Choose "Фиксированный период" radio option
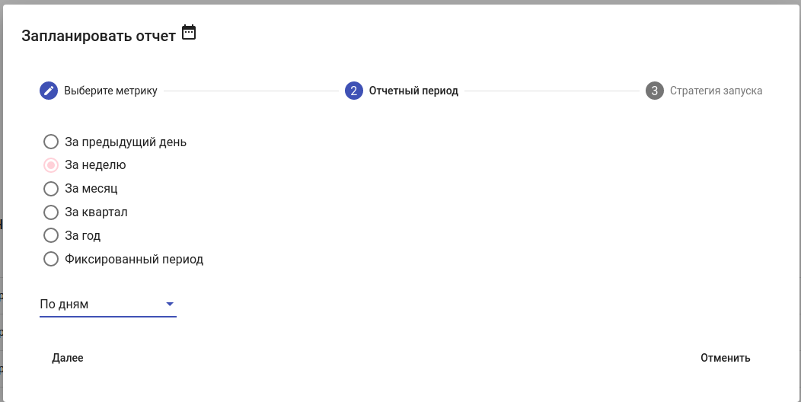The image size is (801, 402). (51, 259)
